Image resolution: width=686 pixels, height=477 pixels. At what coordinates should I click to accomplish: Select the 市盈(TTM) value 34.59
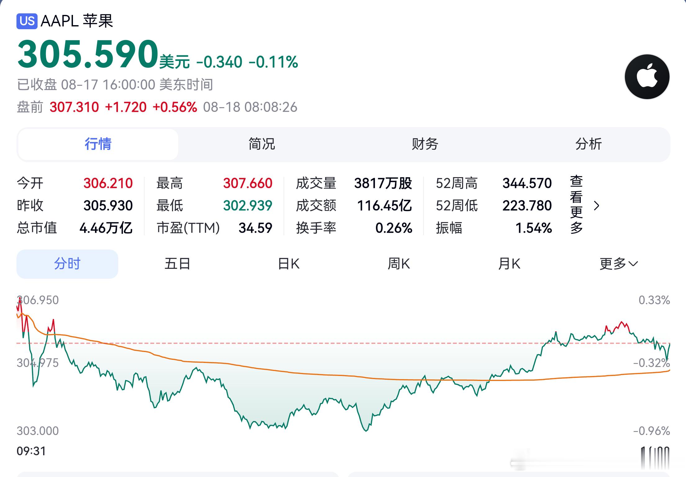[x=255, y=228]
